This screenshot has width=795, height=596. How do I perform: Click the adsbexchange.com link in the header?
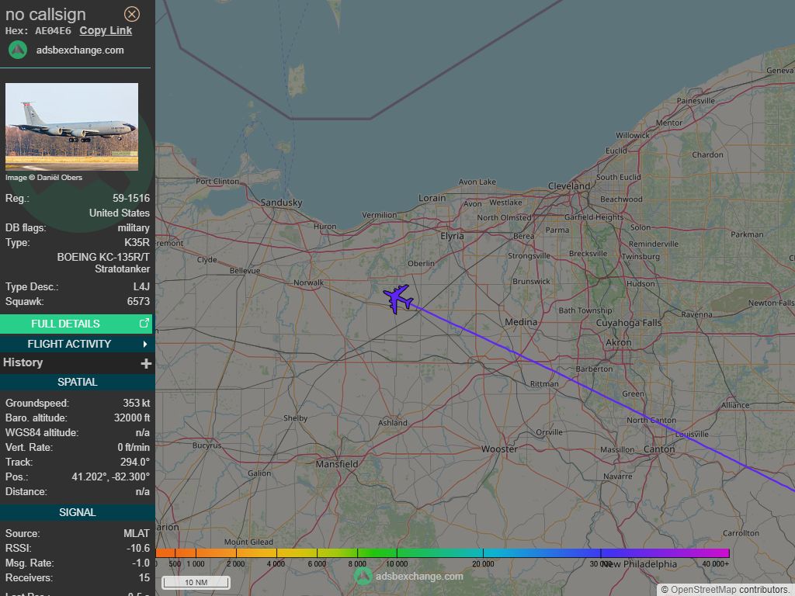click(x=80, y=50)
